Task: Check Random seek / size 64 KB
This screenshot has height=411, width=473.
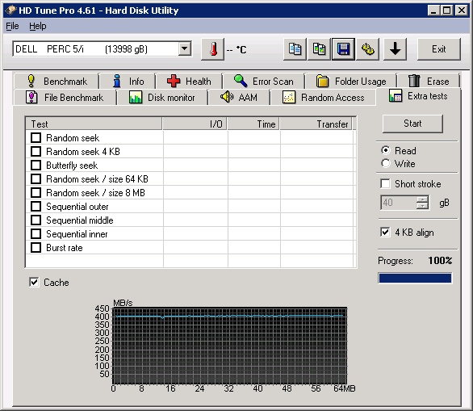Action: pos(36,178)
